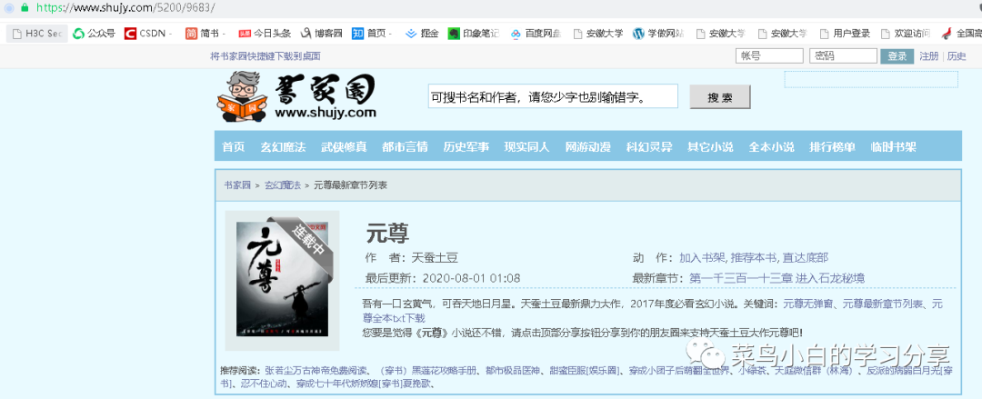Open the 公众号 bookmark

click(x=94, y=34)
